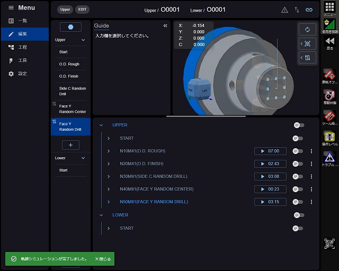
Task: Open more options for O.D. ROUGH row
Action: [311, 151]
